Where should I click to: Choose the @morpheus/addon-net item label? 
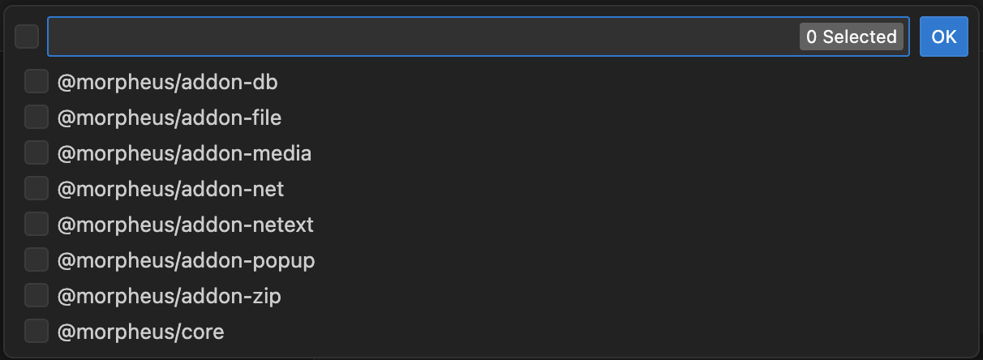pos(171,188)
